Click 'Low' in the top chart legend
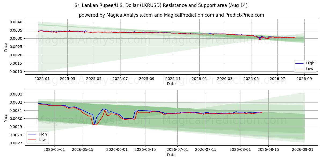This screenshot has height=161, width=322. 309,69
